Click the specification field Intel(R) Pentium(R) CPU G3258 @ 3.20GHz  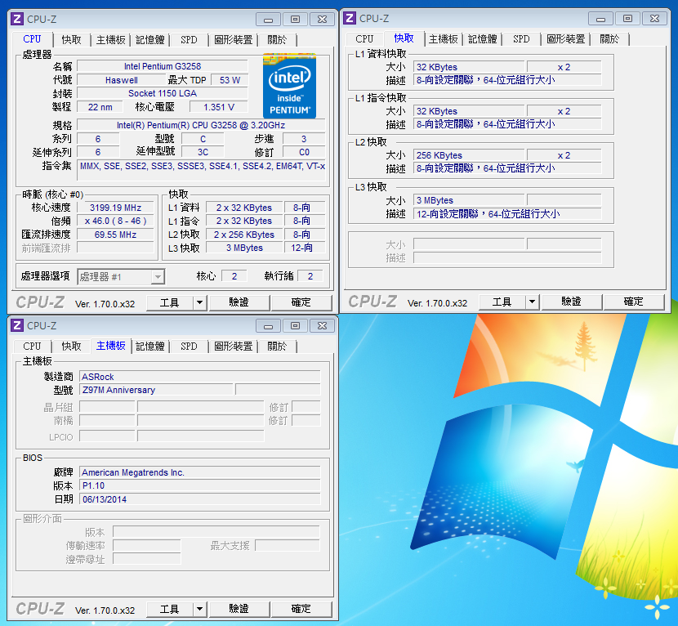click(201, 125)
